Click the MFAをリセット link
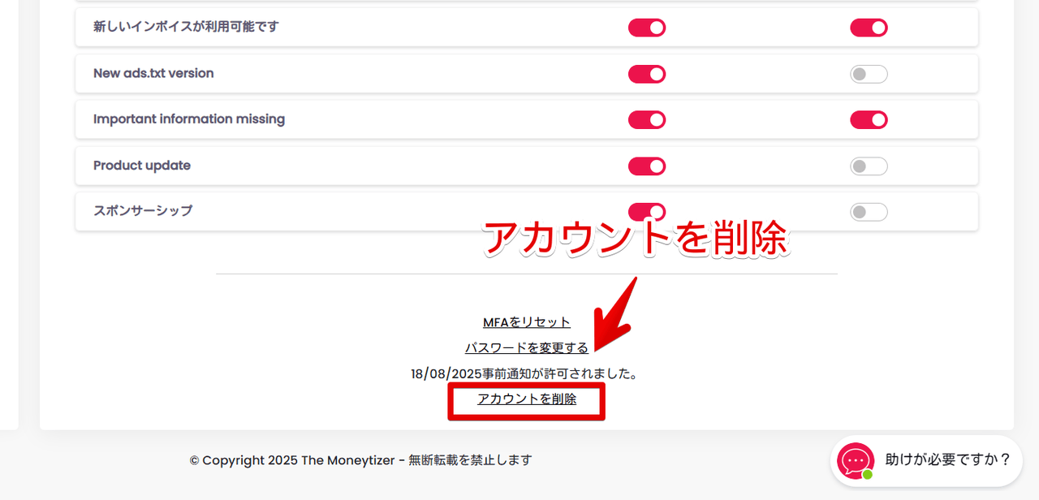 527,322
